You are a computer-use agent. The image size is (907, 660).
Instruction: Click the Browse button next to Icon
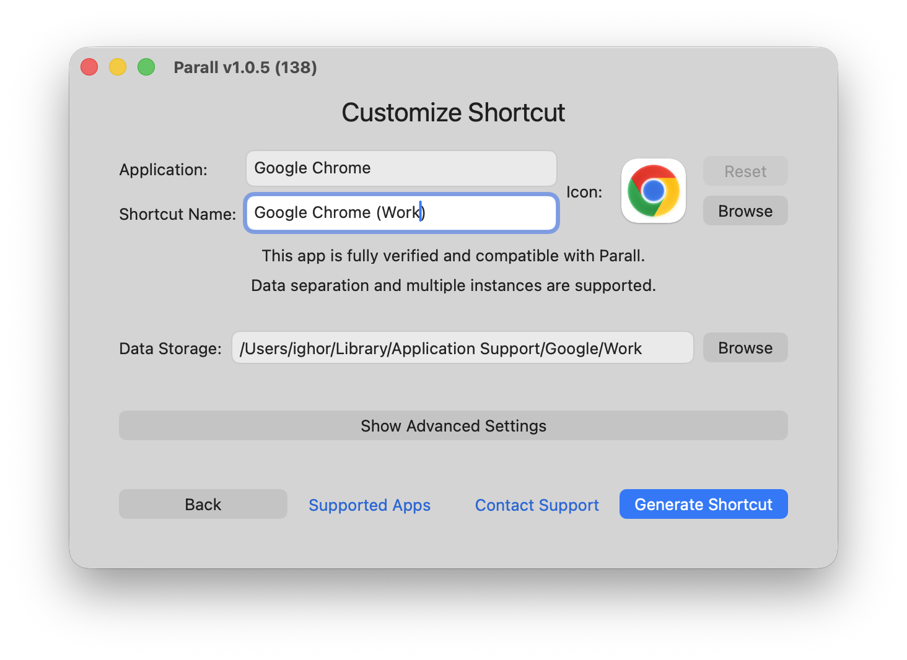coord(745,211)
